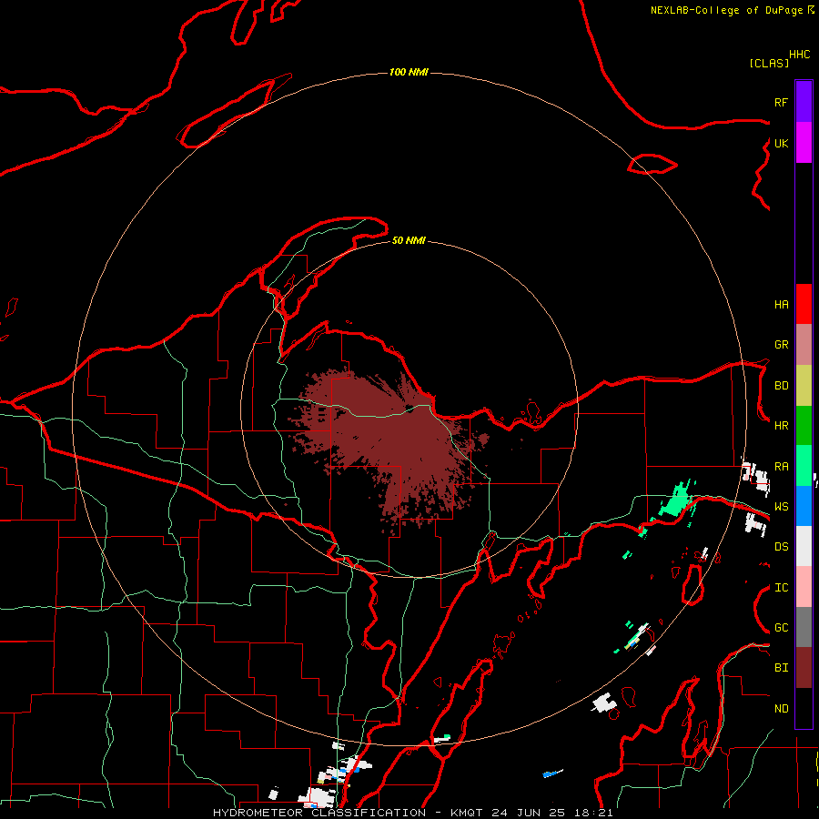Click the DS legend label
The height and width of the screenshot is (819, 819).
coord(781,546)
